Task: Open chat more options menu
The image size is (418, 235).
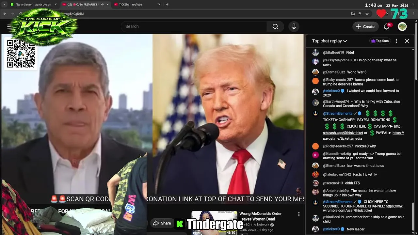Action: point(396,41)
